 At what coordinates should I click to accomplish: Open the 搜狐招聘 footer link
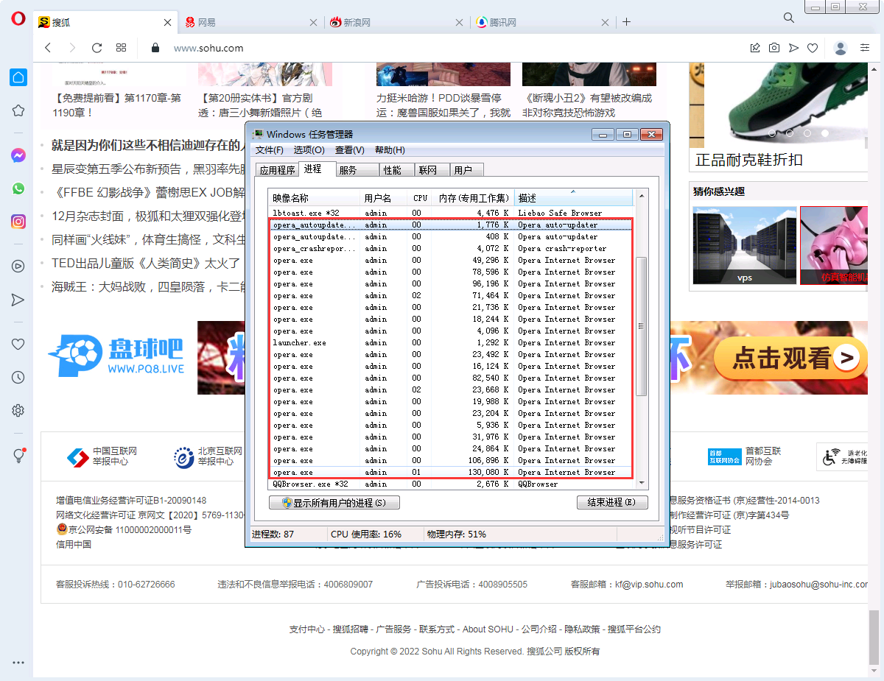coord(350,629)
